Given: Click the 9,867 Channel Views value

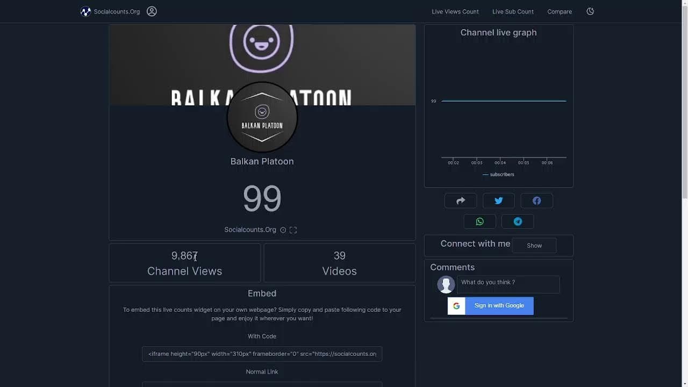Looking at the screenshot, I should 184,256.
